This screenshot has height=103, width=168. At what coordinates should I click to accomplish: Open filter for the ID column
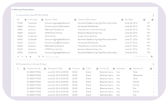[26, 20]
